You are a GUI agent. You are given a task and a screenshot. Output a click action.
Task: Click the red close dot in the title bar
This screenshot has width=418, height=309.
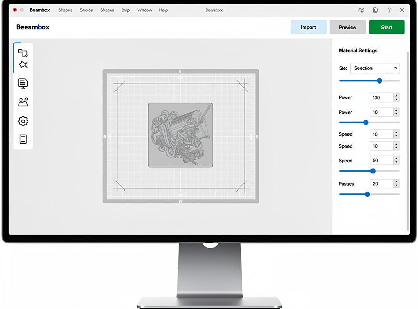tap(15, 10)
